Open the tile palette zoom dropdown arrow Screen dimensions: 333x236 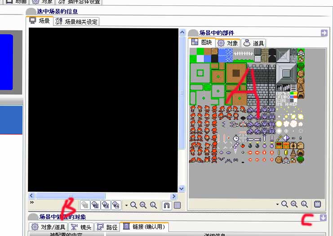pos(277,204)
